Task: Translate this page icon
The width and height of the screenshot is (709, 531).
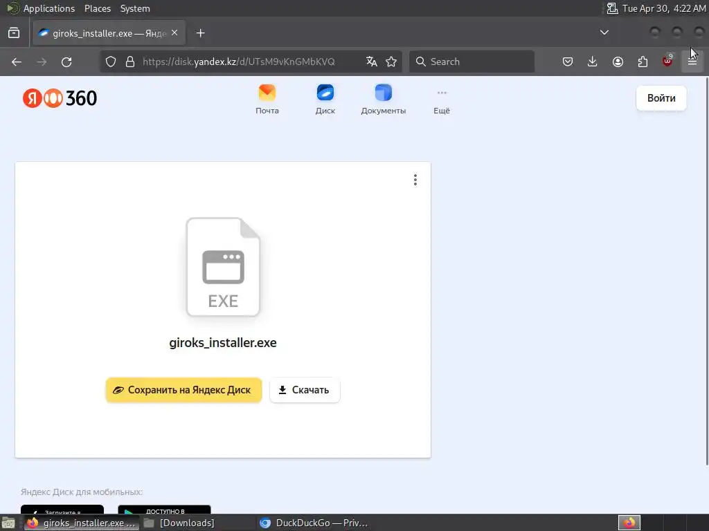Action: click(372, 62)
